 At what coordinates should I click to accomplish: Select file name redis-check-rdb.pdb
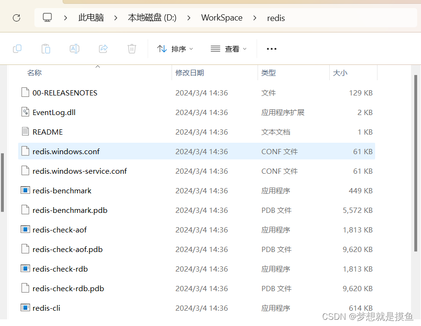(x=68, y=288)
